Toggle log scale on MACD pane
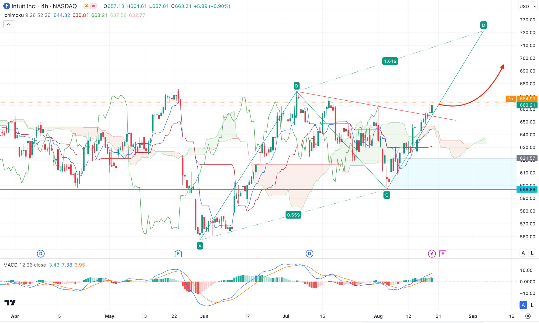 click(532, 305)
